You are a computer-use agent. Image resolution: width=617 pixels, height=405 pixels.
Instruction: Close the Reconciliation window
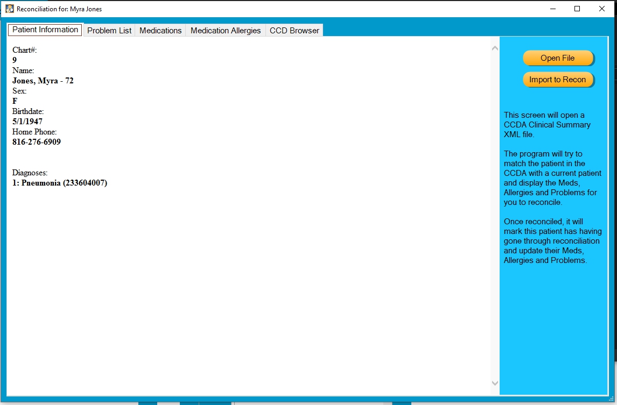pos(601,9)
